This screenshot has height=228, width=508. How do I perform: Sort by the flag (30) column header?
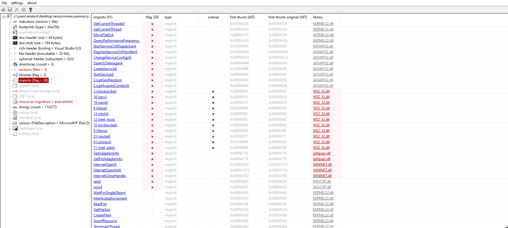click(152, 17)
